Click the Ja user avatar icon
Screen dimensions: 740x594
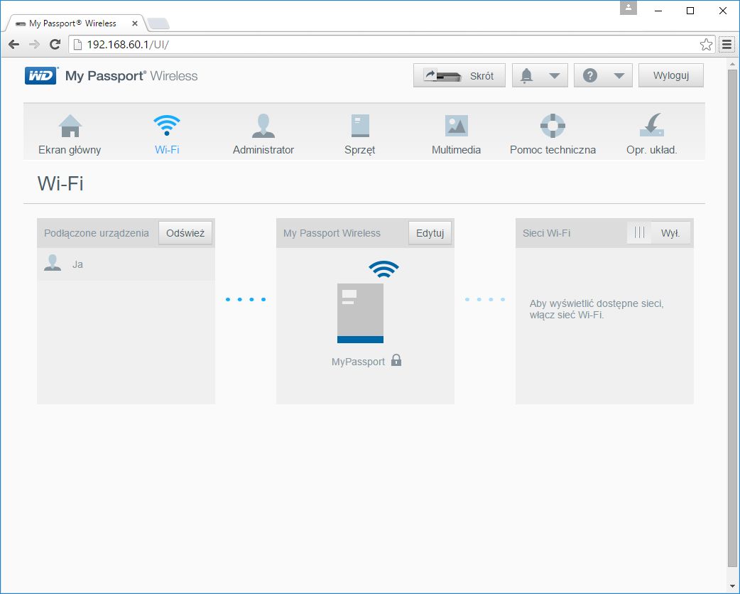(53, 263)
